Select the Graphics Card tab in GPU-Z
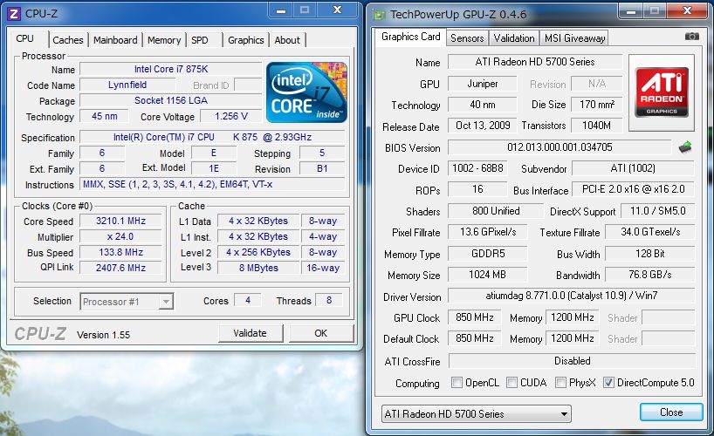 point(411,37)
